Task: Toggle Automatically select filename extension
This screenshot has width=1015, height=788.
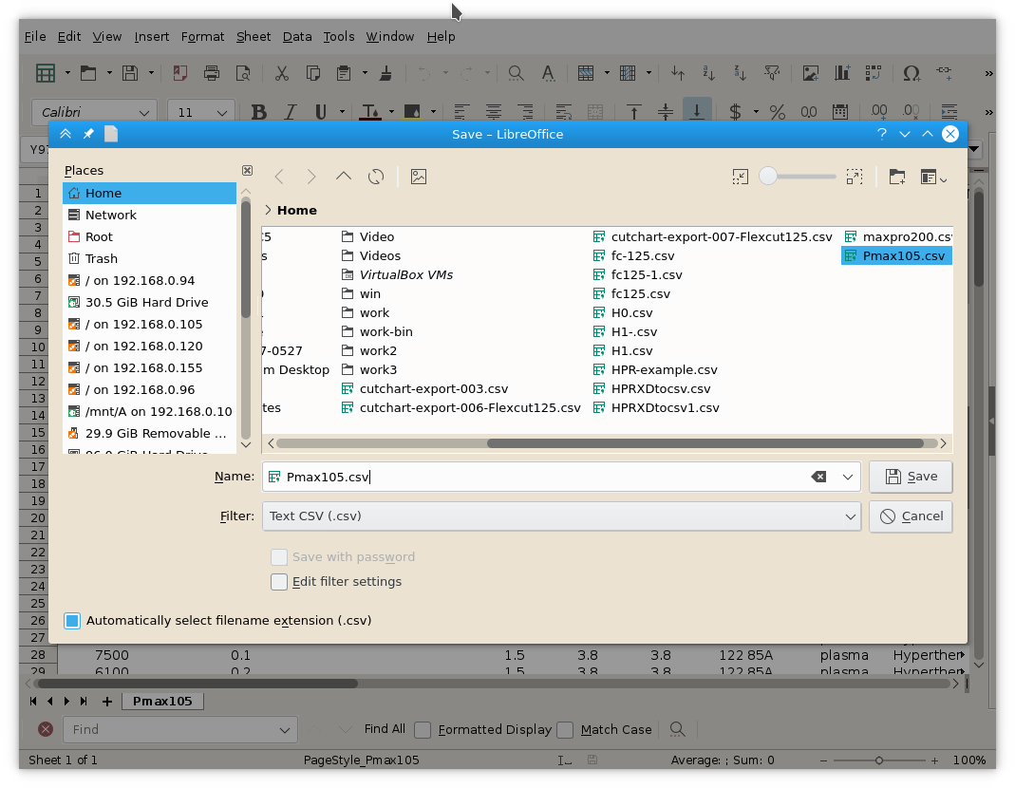Action: coord(73,621)
